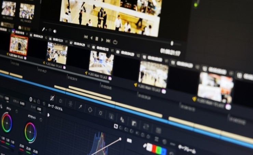Open the Magic Mask palette
This screenshot has height=155, width=253.
(111, 116)
